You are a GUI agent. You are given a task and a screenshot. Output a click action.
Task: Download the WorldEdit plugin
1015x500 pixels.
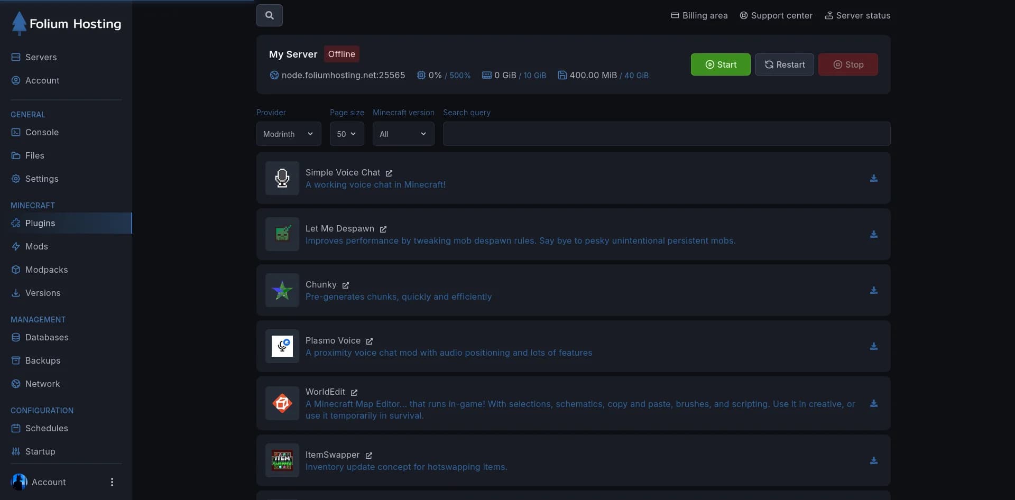[874, 404]
